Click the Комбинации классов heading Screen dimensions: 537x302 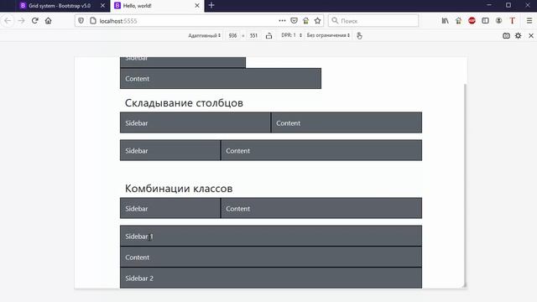[179, 188]
